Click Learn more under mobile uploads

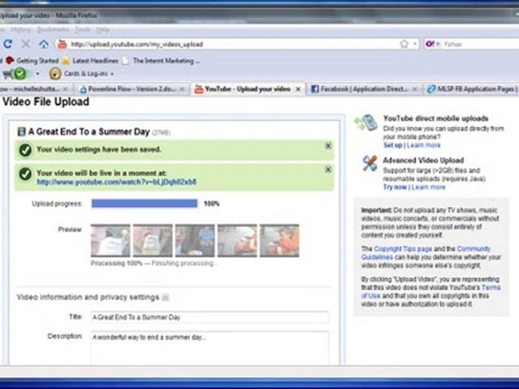424,145
